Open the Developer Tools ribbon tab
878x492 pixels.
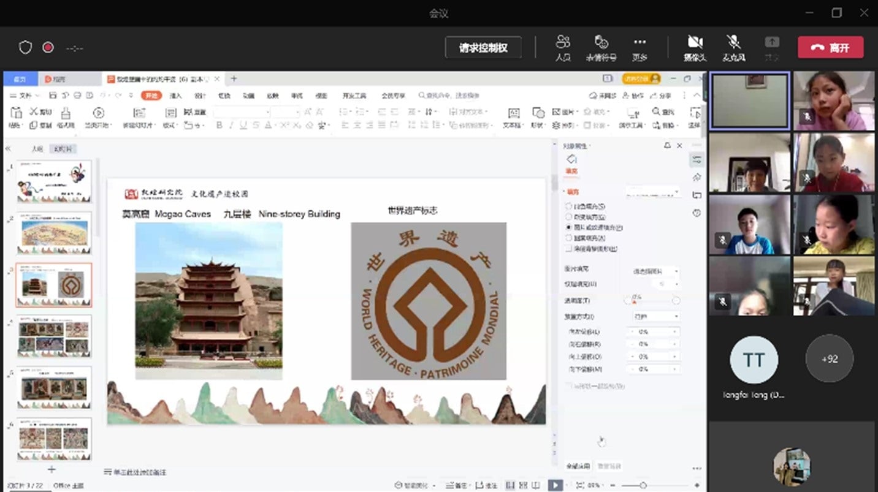[x=354, y=96]
